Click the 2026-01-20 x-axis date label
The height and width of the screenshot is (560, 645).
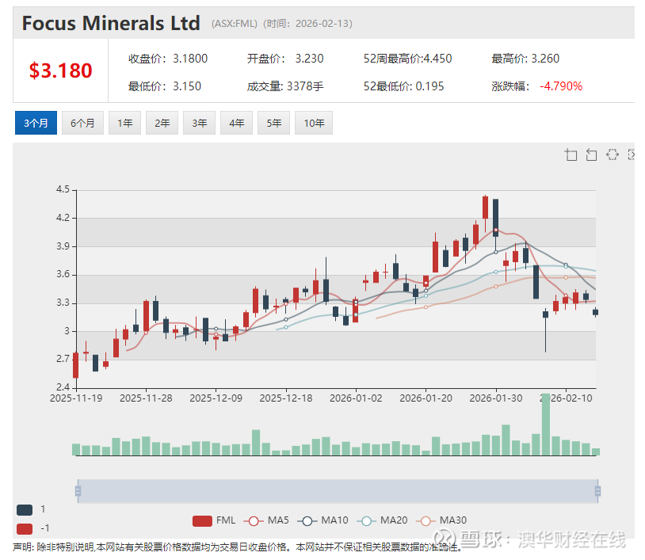[426, 398]
